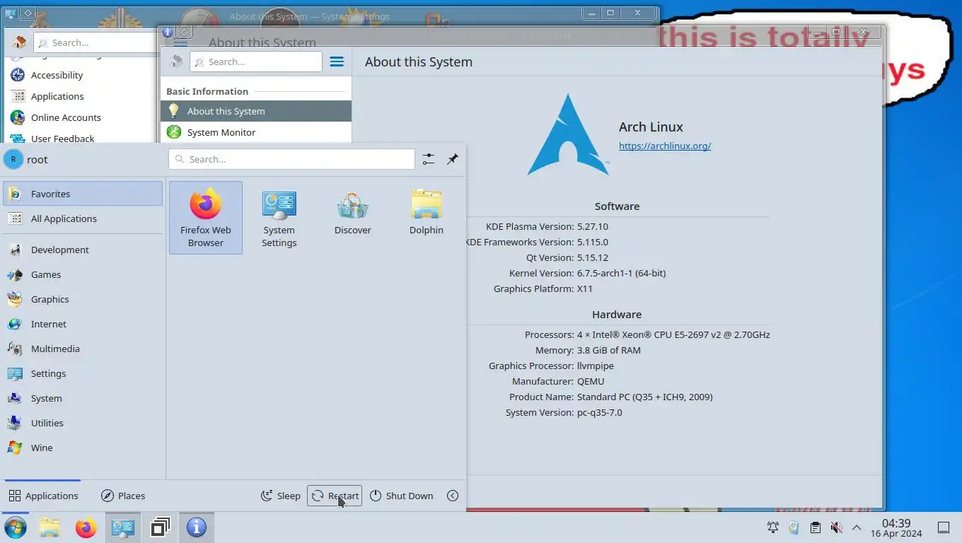Click the Product Name value Standard PC

645,397
